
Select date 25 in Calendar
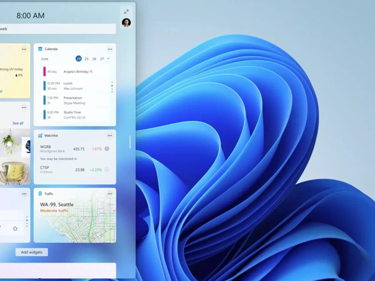[87, 59]
